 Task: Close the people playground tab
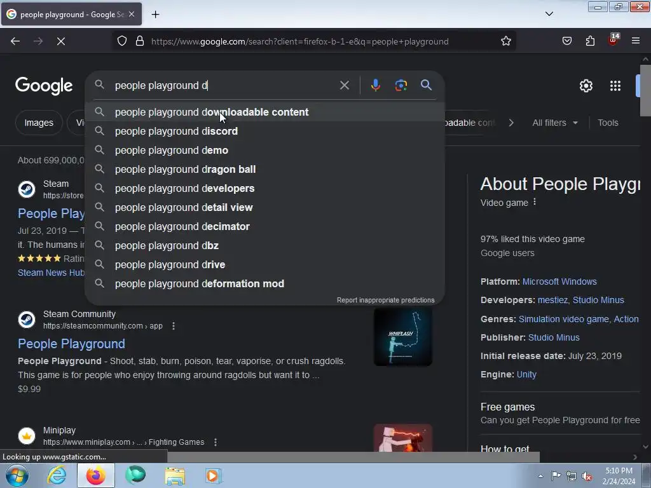tap(132, 14)
